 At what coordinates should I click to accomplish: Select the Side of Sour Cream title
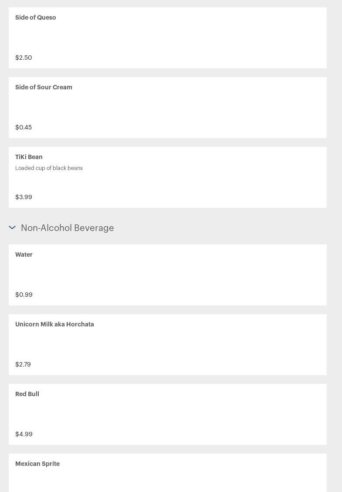pos(44,88)
